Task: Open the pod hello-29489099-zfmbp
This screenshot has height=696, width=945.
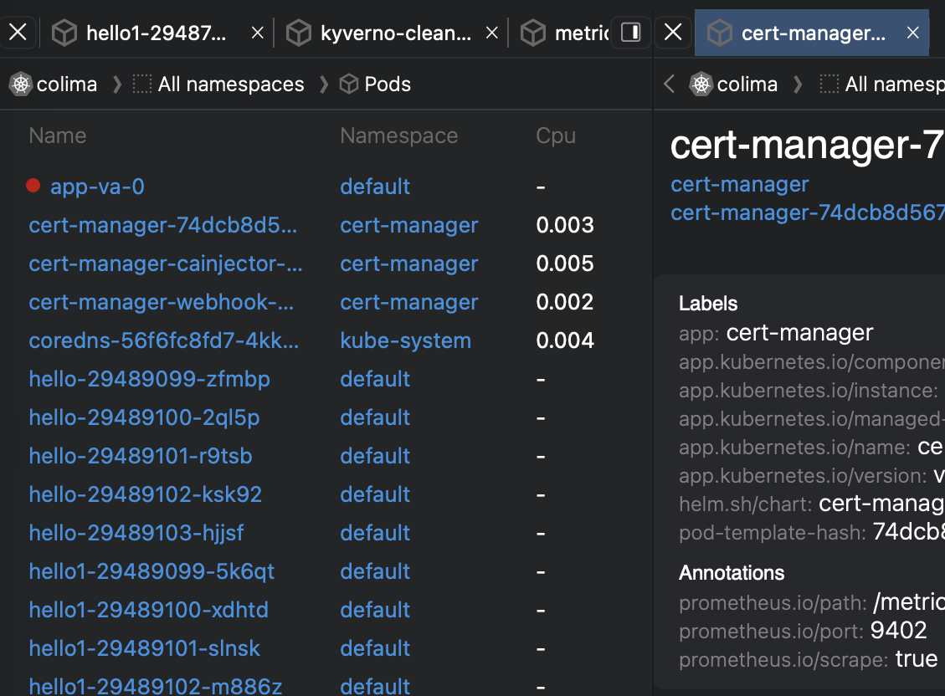Action: pos(149,379)
